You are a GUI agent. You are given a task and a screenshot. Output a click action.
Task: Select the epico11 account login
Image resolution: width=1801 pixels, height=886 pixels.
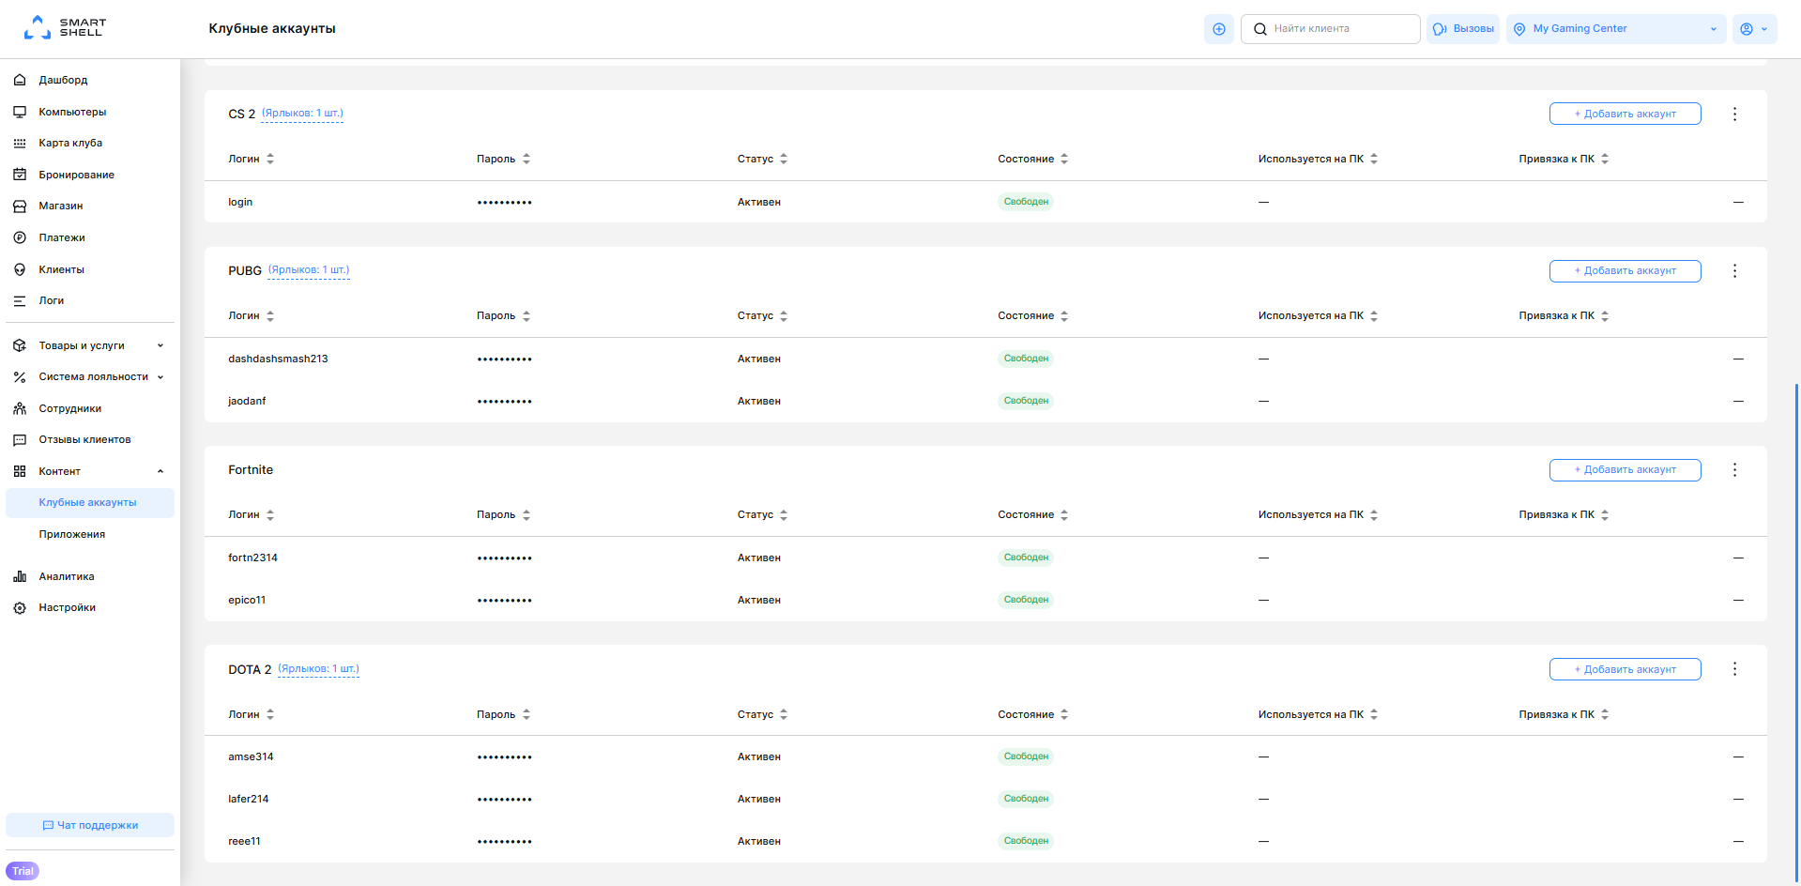point(247,600)
